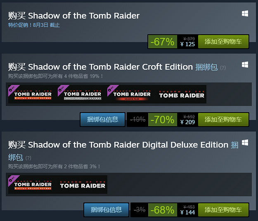Click Windows icon beside Digital Deluxe Edition
The height and width of the screenshot is (221, 258).
click(245, 142)
